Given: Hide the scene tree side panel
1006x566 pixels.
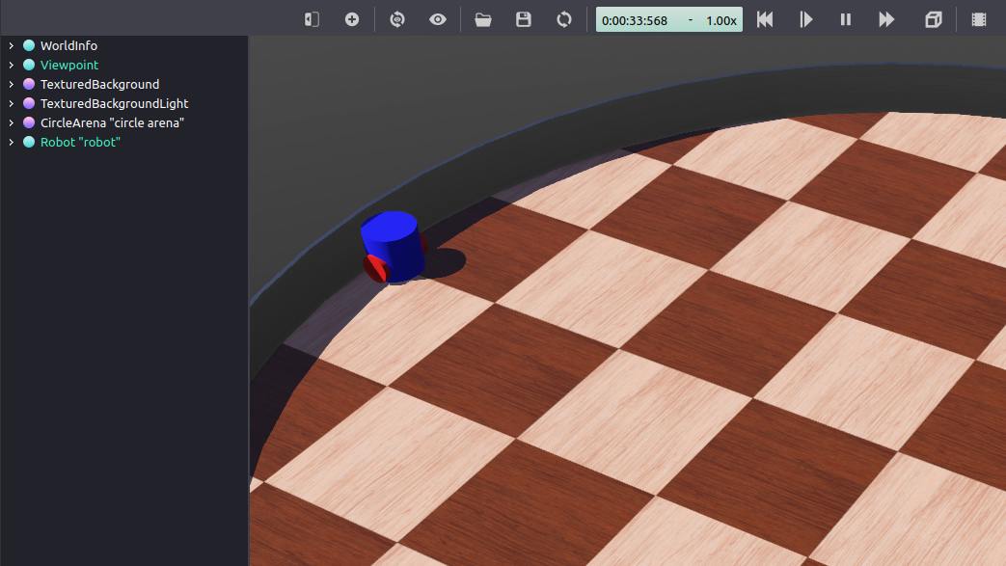Looking at the screenshot, I should coord(312,19).
